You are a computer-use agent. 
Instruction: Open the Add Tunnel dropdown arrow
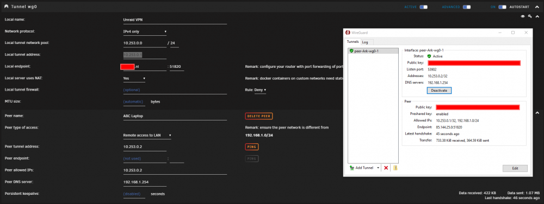pos(378,168)
